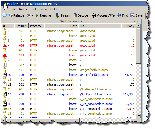Select /Pages/default.aspx URL in session 10
Image resolution: width=155 pixels, height=129 pixels.
[94, 75]
